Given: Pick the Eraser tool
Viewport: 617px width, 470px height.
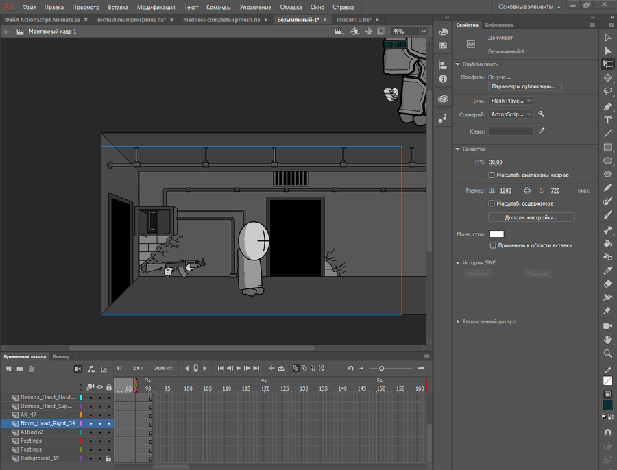Looking at the screenshot, I should click(607, 283).
